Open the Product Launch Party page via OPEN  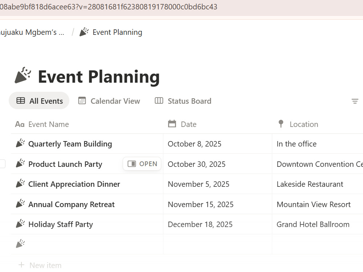click(x=142, y=164)
